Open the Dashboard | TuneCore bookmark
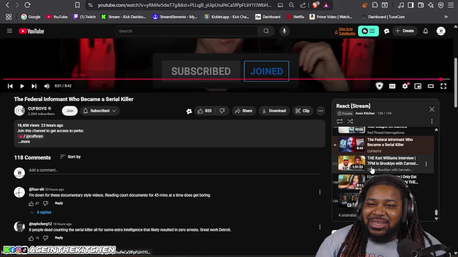This screenshot has height=257, width=458. coord(383,17)
